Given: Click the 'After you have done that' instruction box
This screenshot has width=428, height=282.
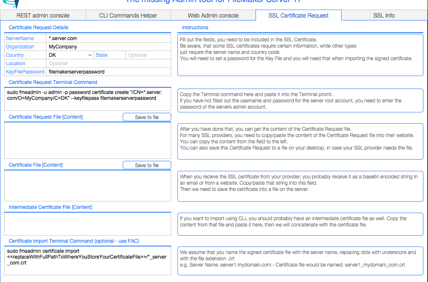Looking at the screenshot, I should click(300, 141).
